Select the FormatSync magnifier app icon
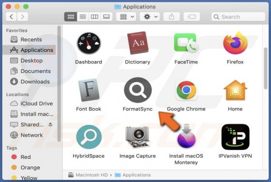271x182 pixels. coord(138,90)
